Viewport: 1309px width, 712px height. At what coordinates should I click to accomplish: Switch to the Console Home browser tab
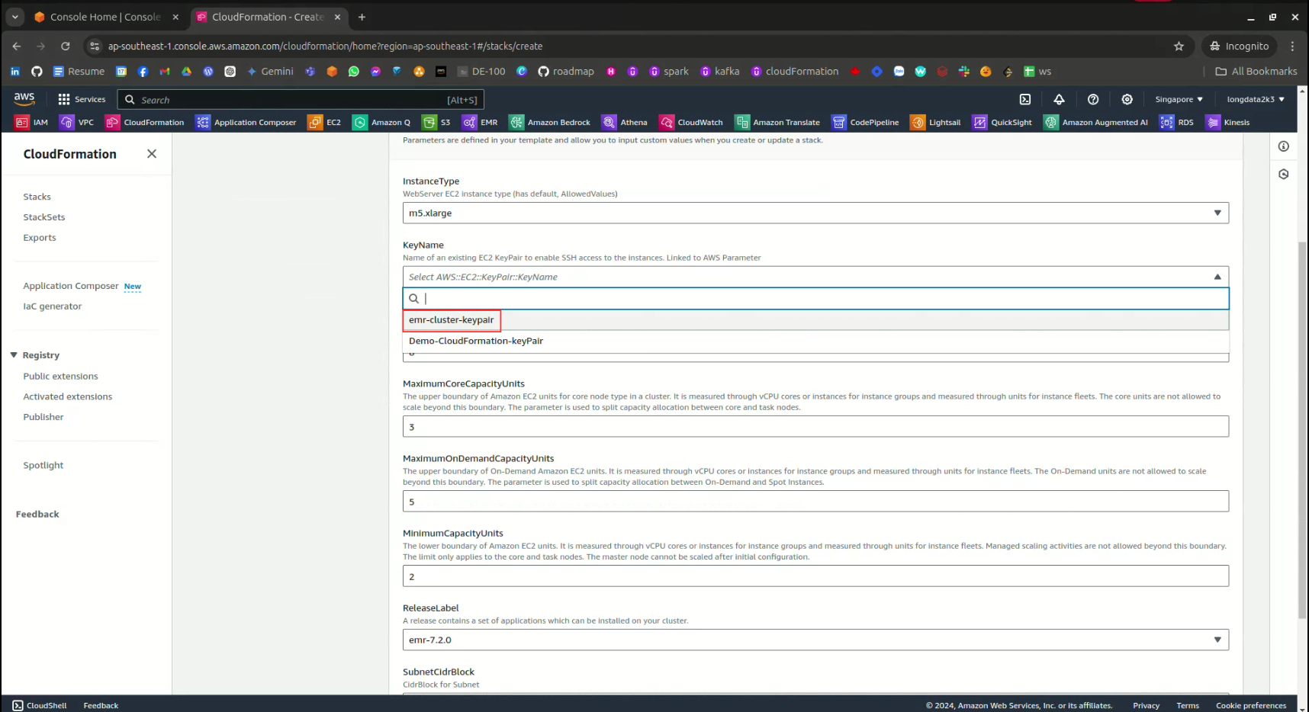(x=105, y=17)
